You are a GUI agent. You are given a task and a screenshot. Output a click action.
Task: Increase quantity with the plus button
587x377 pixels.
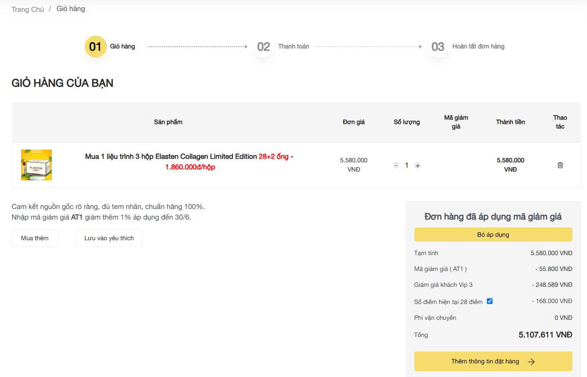[x=417, y=165]
